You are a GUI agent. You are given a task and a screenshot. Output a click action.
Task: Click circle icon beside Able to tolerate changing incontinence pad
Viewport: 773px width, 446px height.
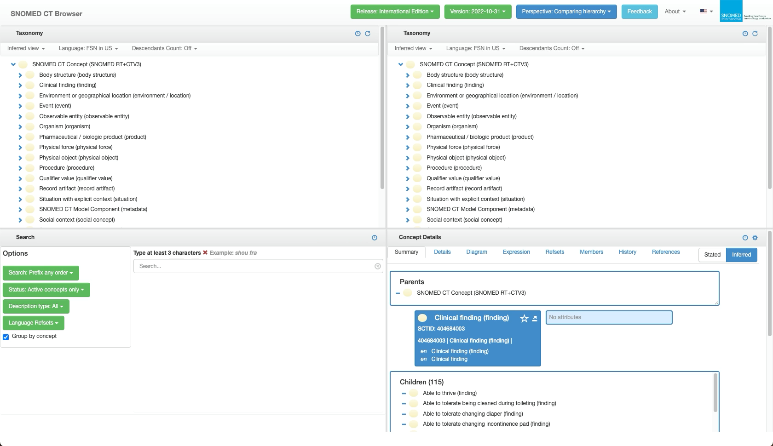point(414,424)
